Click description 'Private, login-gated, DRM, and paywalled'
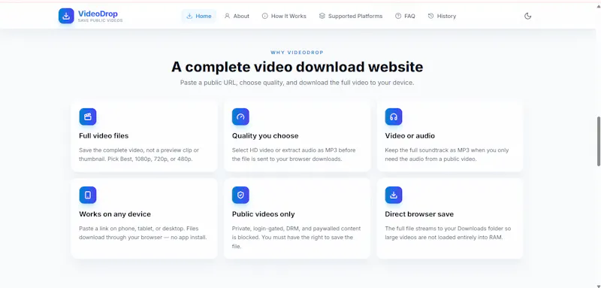 point(296,238)
